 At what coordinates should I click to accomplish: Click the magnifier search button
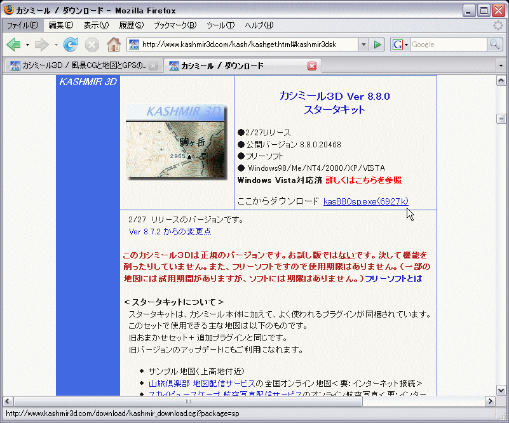[494, 44]
